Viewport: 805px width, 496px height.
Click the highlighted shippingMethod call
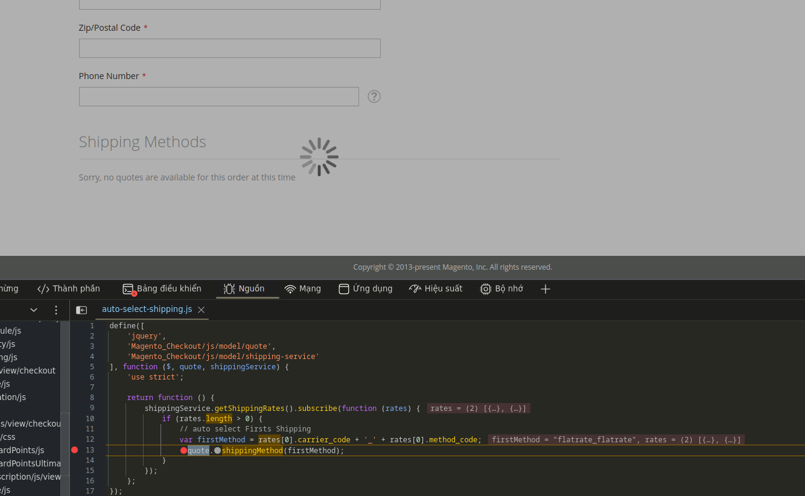[x=252, y=451]
